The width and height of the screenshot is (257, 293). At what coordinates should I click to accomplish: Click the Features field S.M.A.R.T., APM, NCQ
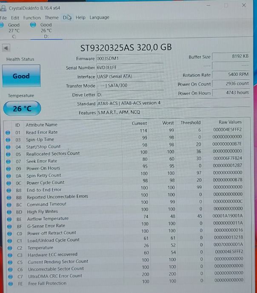point(173,112)
